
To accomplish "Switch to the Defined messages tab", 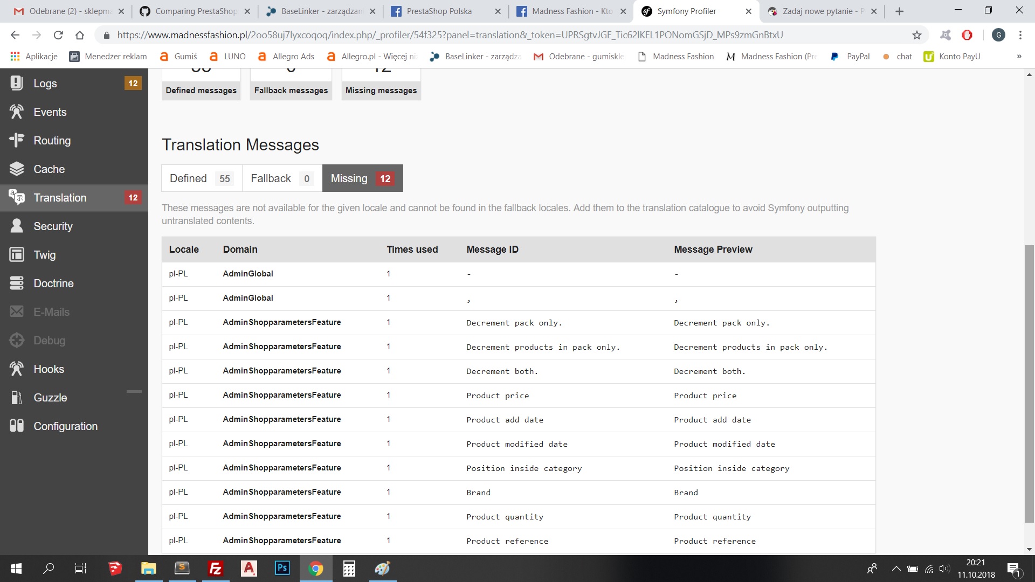I will (x=201, y=178).
